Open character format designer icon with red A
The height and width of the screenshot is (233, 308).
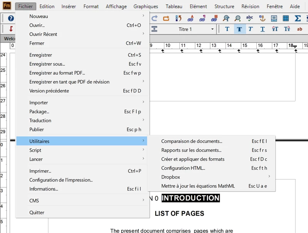pyautogui.click(x=190, y=18)
